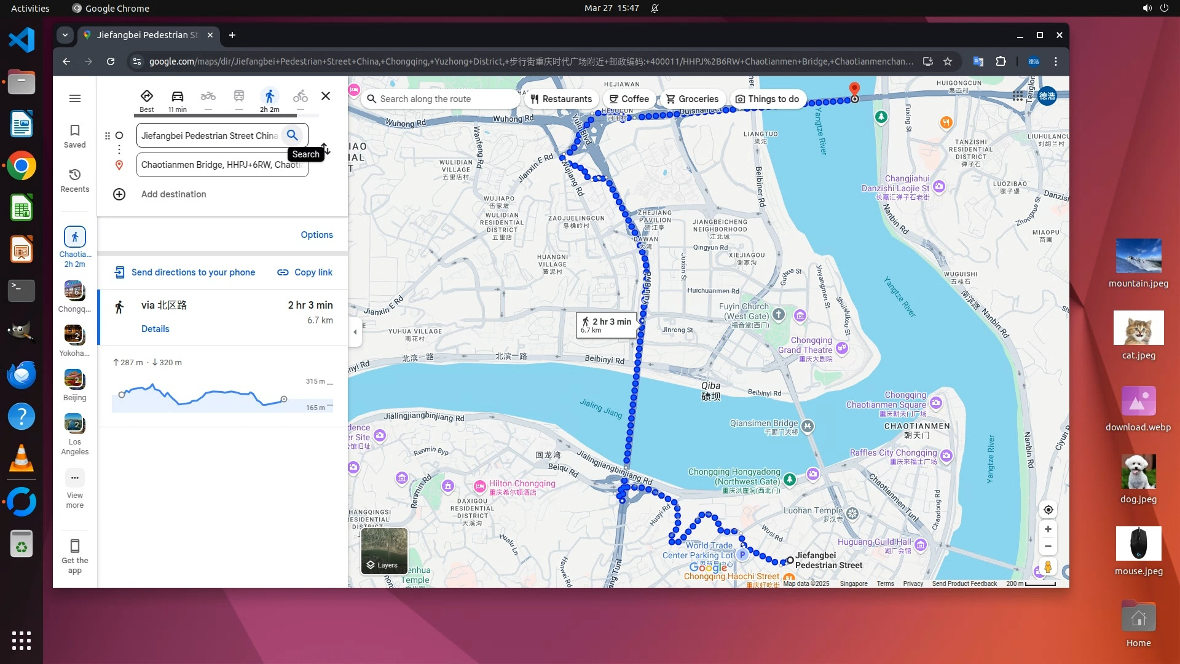Image resolution: width=1180 pixels, height=664 pixels.
Task: Click the Add destination plus icon
Action: pyautogui.click(x=119, y=194)
